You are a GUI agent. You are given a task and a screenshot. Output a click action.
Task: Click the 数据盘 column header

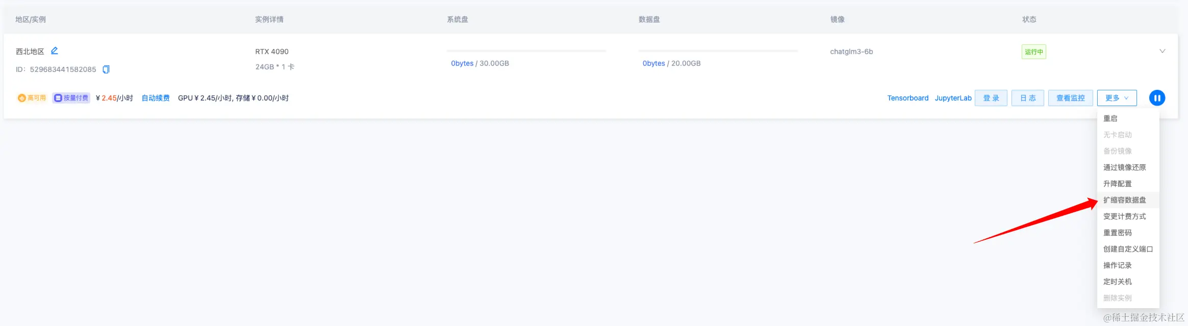point(649,19)
